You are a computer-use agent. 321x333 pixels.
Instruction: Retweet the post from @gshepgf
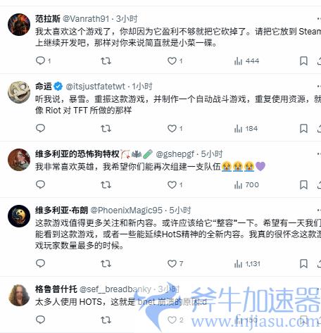coord(106,185)
